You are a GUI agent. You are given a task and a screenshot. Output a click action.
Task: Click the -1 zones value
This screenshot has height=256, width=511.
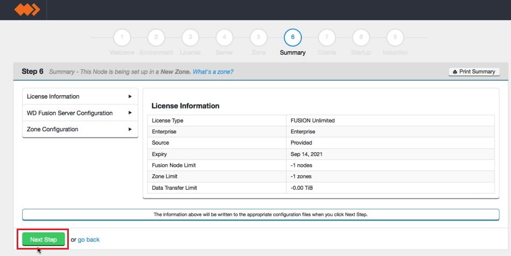click(x=301, y=176)
